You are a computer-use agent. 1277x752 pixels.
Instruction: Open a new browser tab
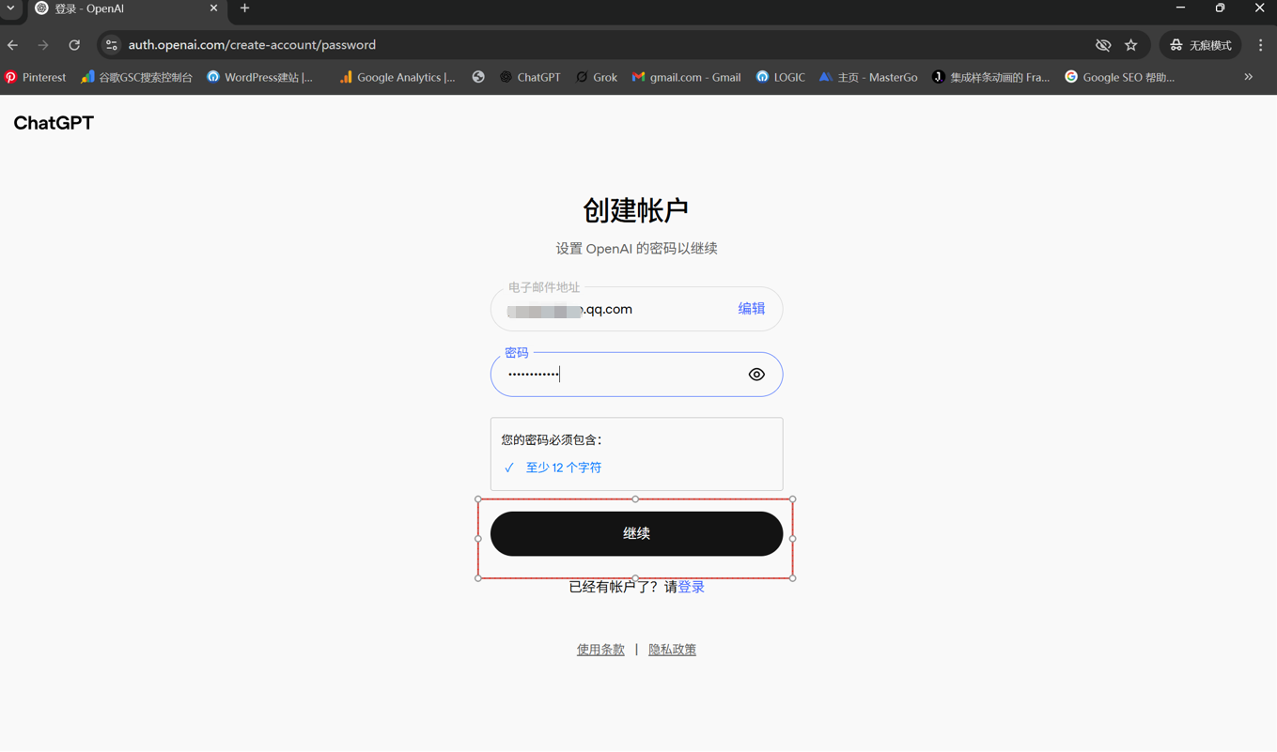[x=244, y=8]
